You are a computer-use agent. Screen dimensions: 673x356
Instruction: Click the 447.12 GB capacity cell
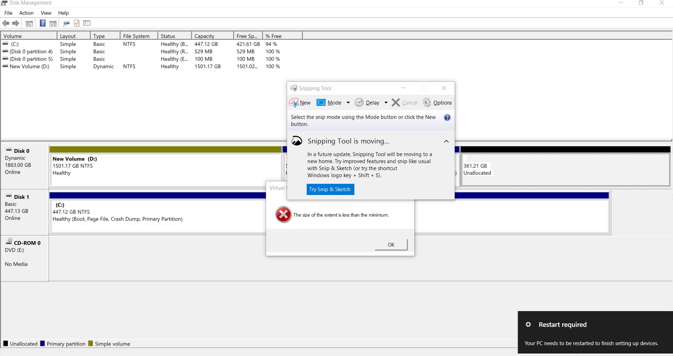pyautogui.click(x=206, y=44)
